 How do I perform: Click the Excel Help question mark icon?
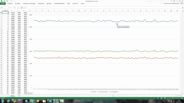171,1
